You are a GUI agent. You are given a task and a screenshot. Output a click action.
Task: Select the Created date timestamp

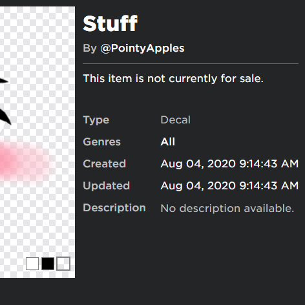[229, 163]
